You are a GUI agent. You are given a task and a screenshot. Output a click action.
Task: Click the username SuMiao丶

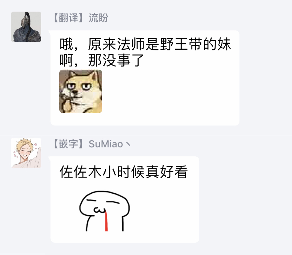(110, 144)
